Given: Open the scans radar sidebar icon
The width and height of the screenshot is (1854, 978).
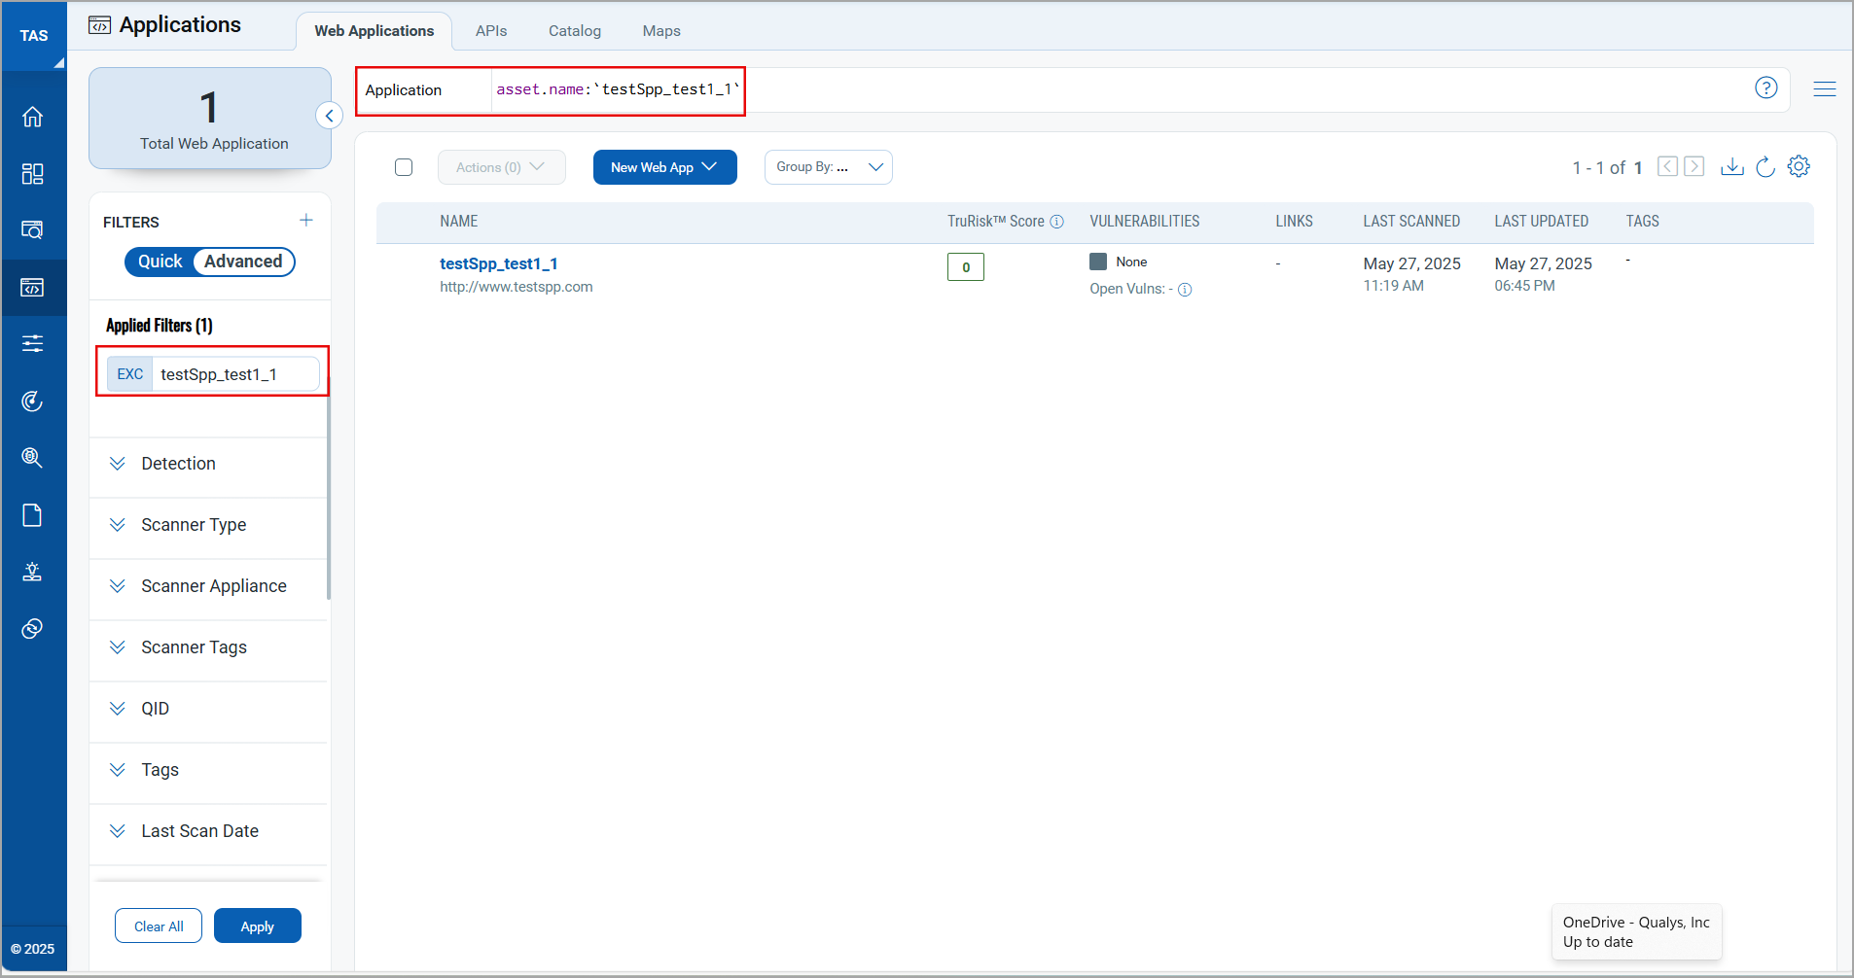Looking at the screenshot, I should [32, 402].
